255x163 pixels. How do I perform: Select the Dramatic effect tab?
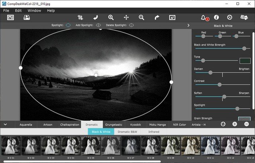pos(92,124)
